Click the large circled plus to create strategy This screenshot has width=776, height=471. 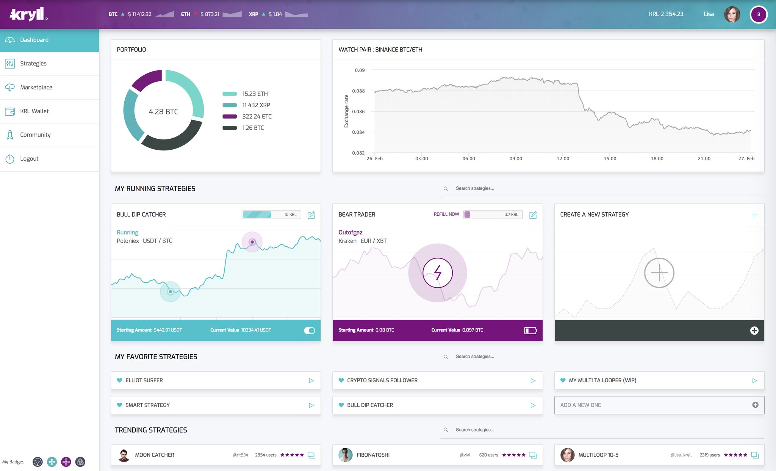659,273
